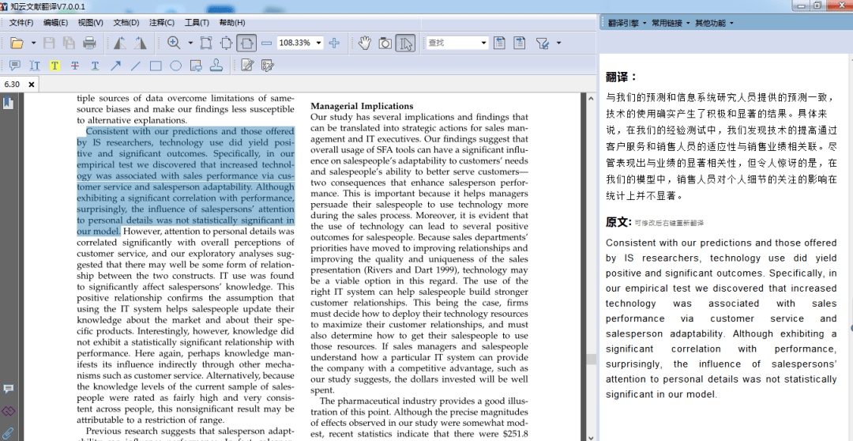Click the find next page icon
Screen dimensions: 853x441
(520, 43)
